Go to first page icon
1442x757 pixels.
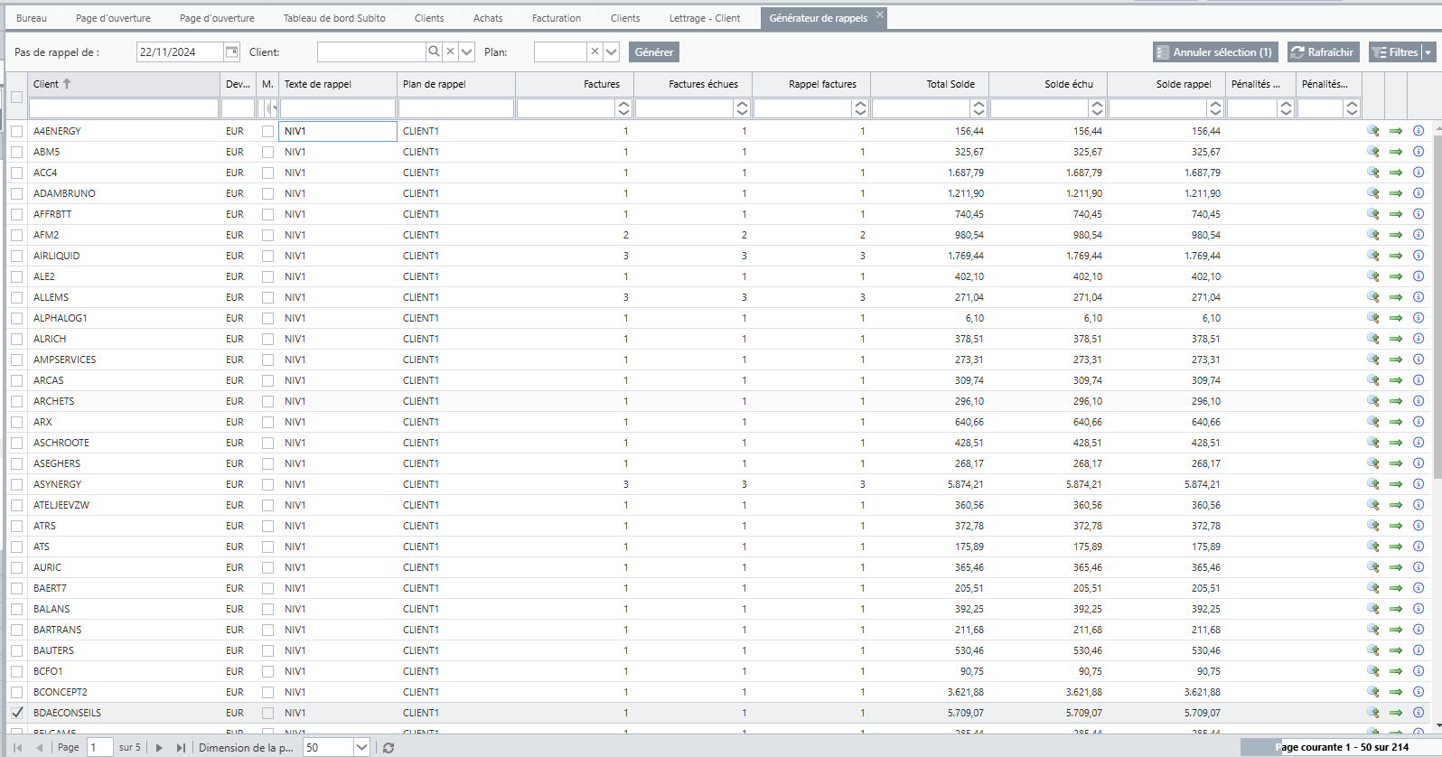coord(17,748)
